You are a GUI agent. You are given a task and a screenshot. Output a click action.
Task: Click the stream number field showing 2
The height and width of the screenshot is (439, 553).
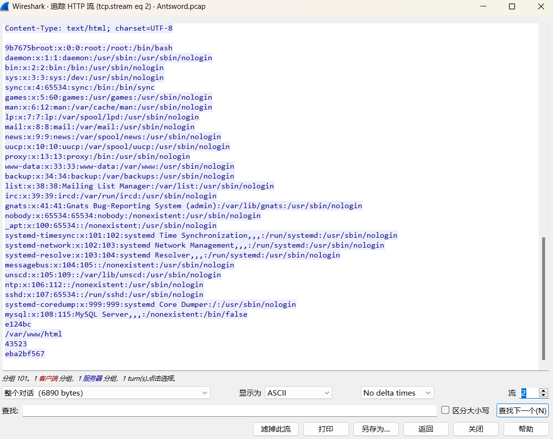530,393
